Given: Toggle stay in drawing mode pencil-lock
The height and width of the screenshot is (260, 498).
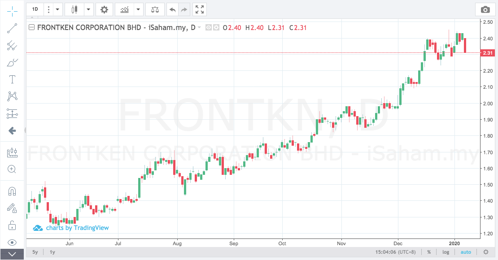Looking at the screenshot, I should click(12, 208).
